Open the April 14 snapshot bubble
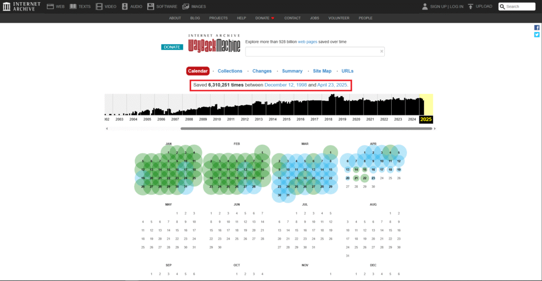The image size is (542, 281). click(x=356, y=170)
